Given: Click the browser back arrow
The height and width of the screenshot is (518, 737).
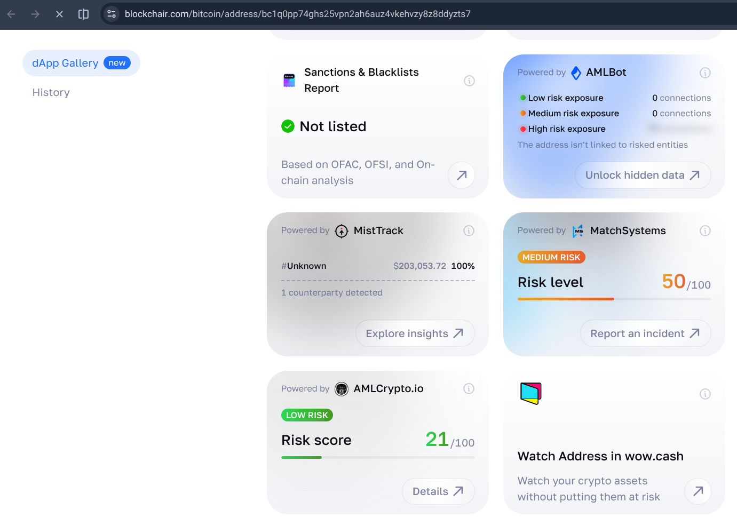Looking at the screenshot, I should pyautogui.click(x=11, y=14).
